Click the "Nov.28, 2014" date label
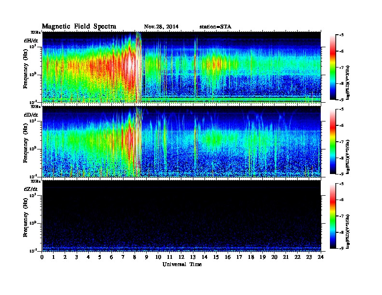This screenshot has height=295, width=382. [161, 27]
